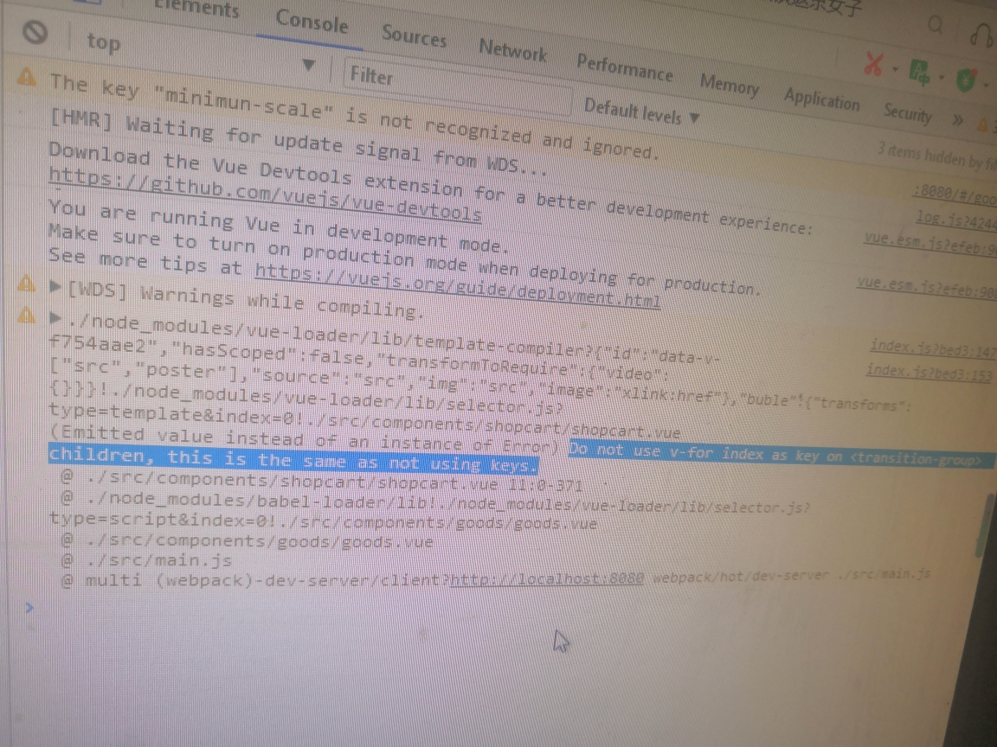
Task: Click the warning icon beside minimun-scale message
Action: tap(27, 78)
